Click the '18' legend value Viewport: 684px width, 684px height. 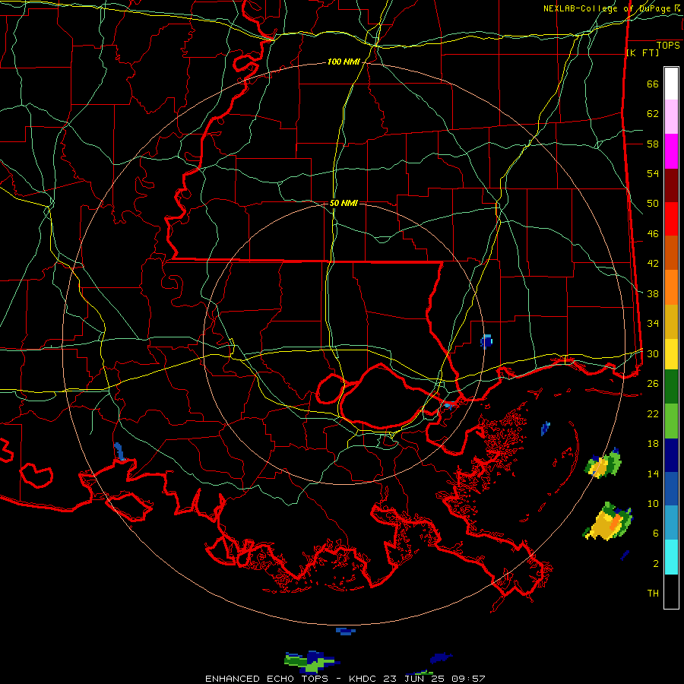[653, 444]
